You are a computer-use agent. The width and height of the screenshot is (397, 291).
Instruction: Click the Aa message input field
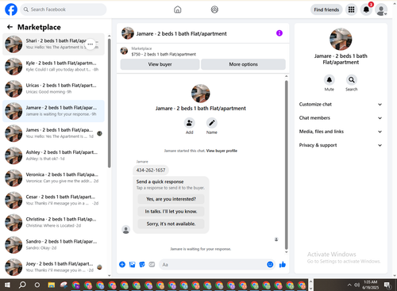tap(213, 264)
